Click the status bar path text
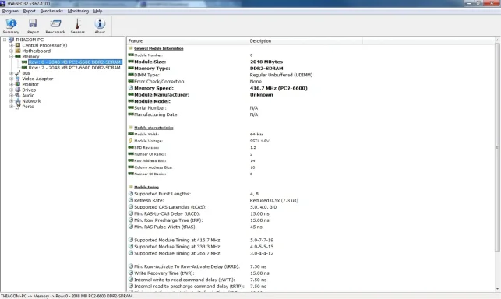The image size is (501, 299). pyautogui.click(x=66, y=296)
